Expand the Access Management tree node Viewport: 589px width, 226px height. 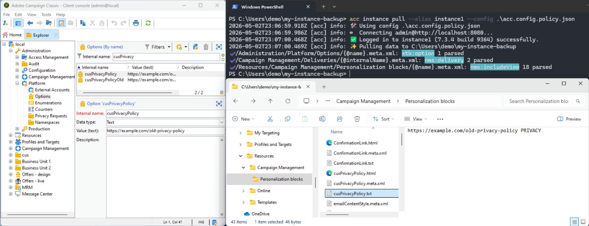click(x=17, y=57)
